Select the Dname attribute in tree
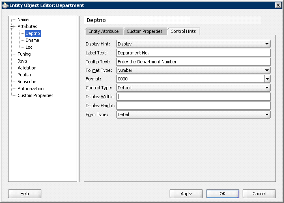The width and height of the screenshot is (284, 203). pos(32,41)
